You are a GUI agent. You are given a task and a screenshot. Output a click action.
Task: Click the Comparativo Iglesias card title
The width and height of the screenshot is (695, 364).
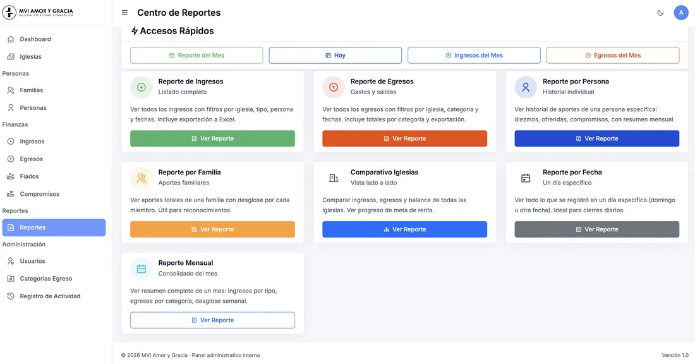[384, 173]
